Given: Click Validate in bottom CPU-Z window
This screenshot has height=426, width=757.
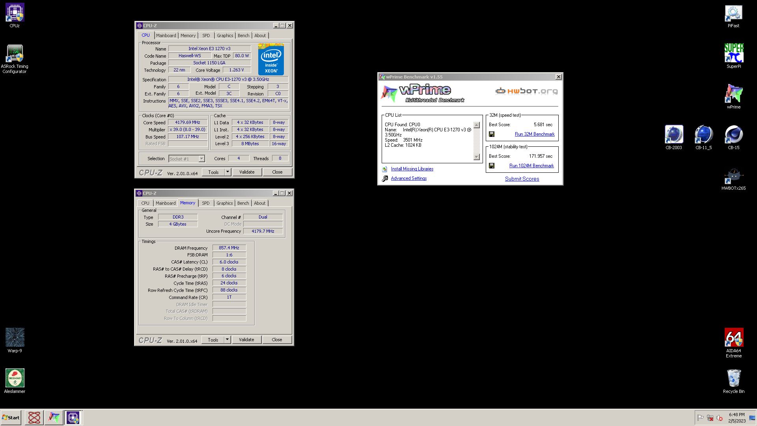Looking at the screenshot, I should pyautogui.click(x=246, y=340).
